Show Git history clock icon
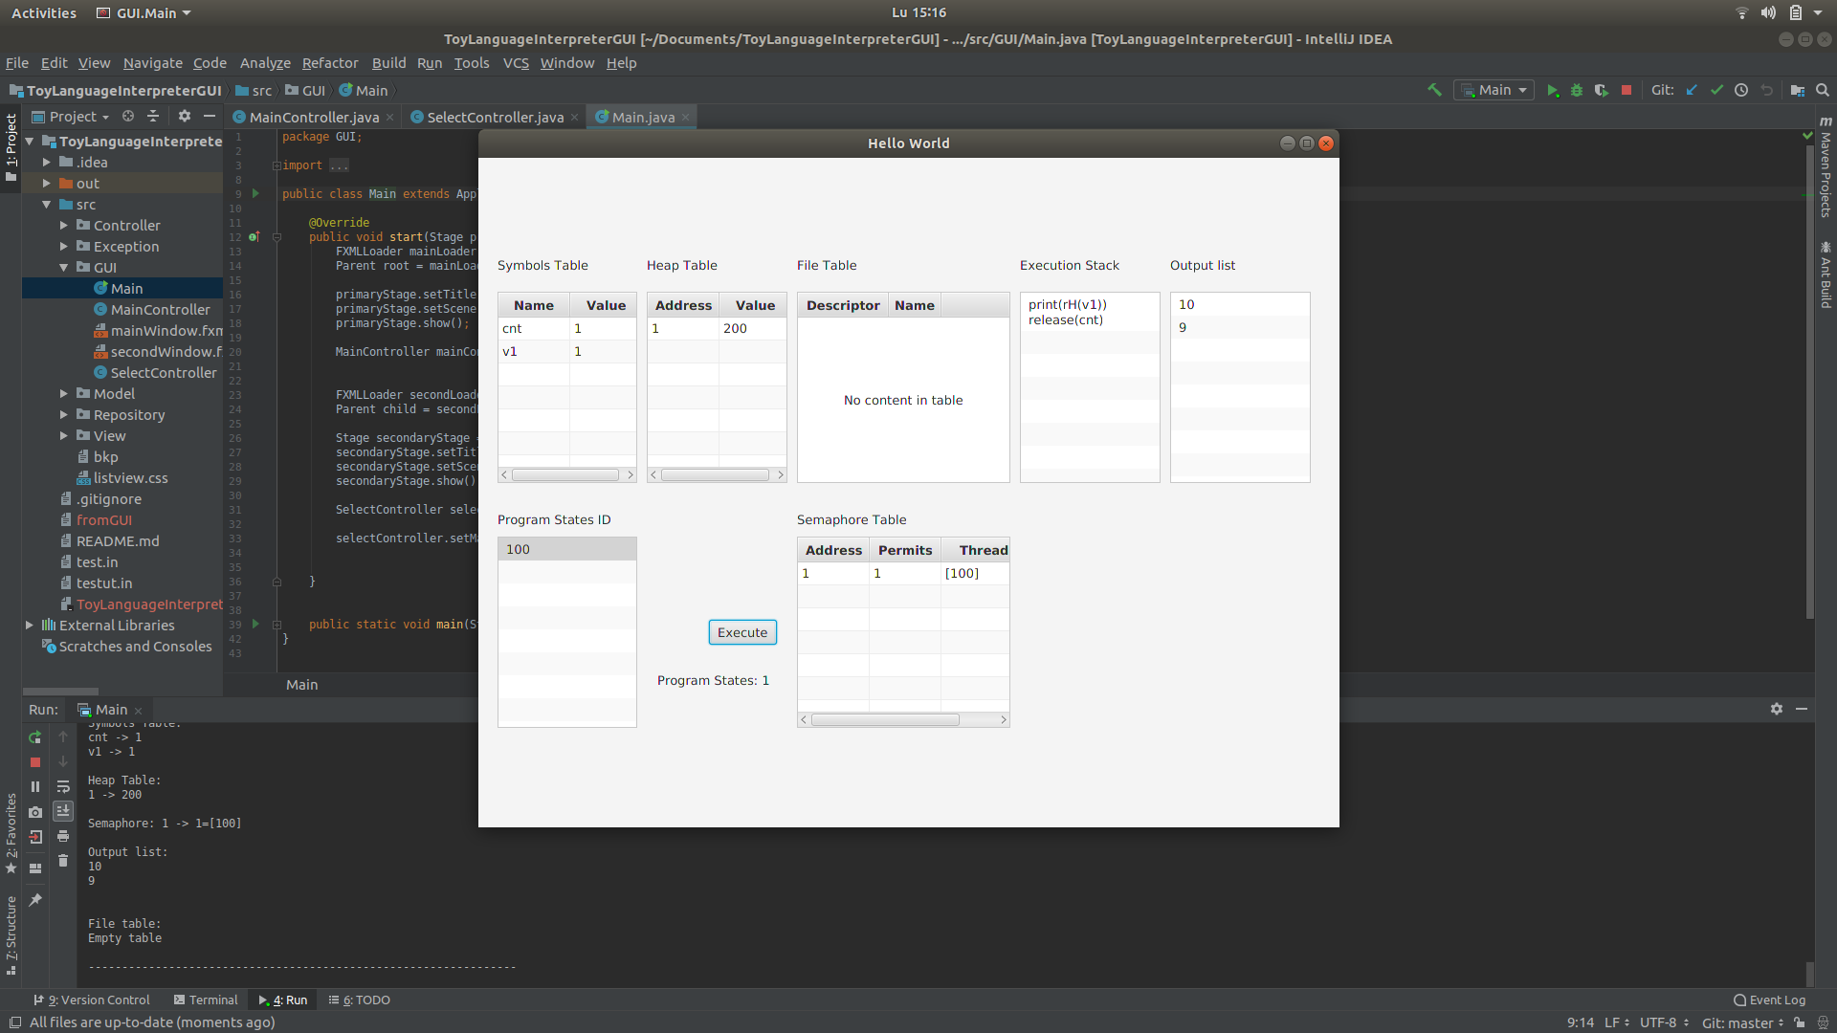 (x=1741, y=90)
